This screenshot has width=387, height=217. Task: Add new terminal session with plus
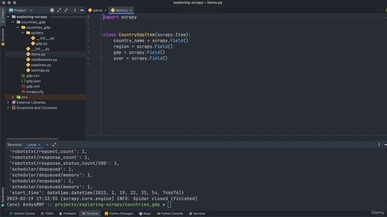(x=47, y=145)
